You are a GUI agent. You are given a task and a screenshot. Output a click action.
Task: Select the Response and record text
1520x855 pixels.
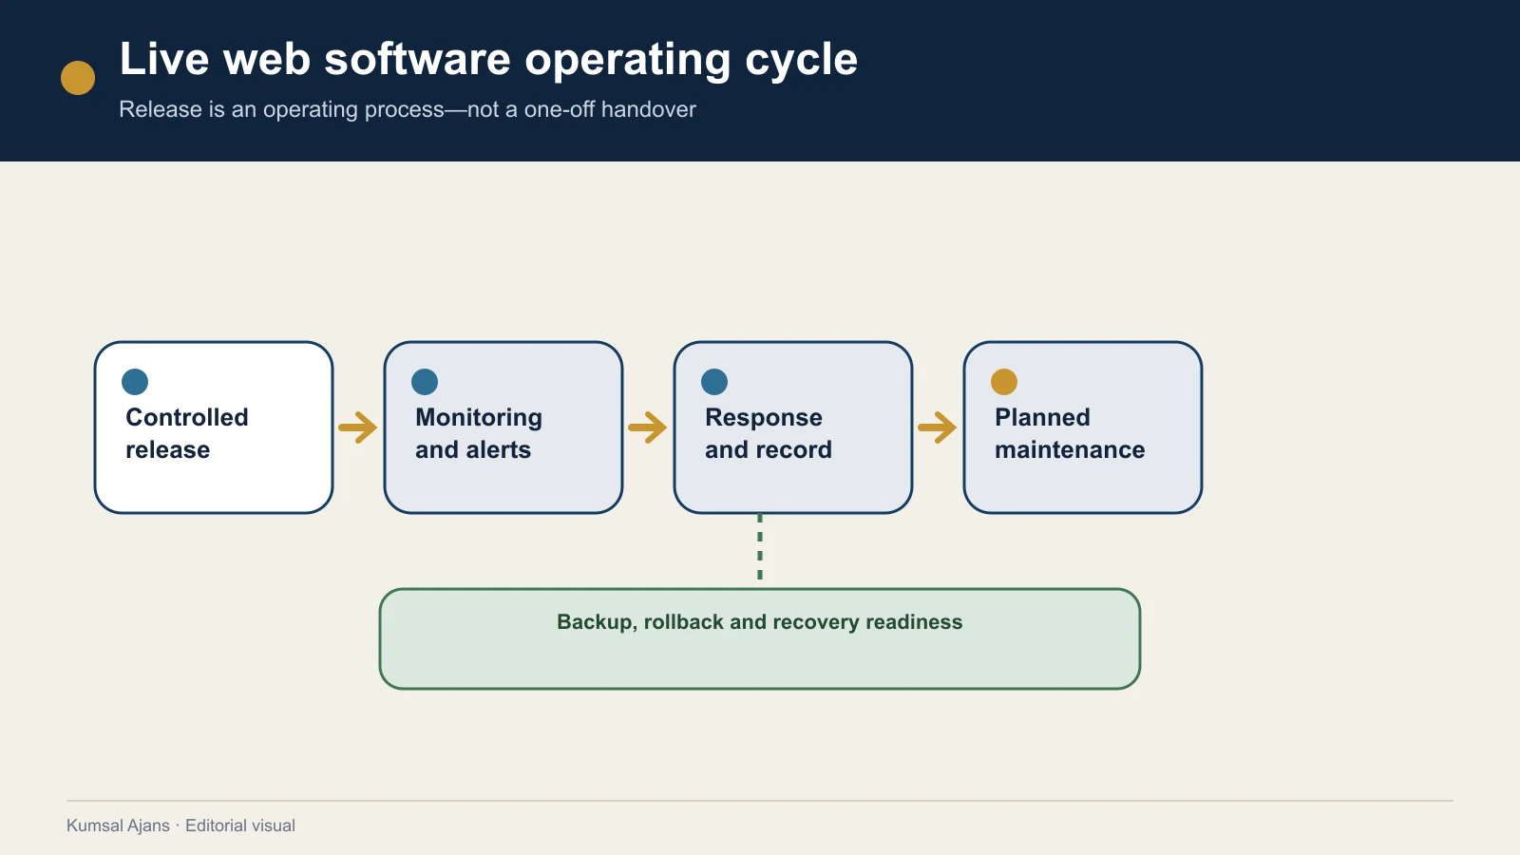click(x=769, y=433)
